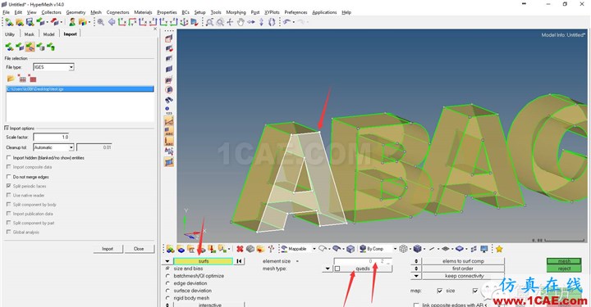
Task: Click Import Solver Deck icon in Import tab
Action: click(20, 47)
